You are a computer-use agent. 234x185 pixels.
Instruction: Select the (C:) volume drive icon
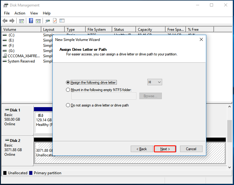point(5,35)
